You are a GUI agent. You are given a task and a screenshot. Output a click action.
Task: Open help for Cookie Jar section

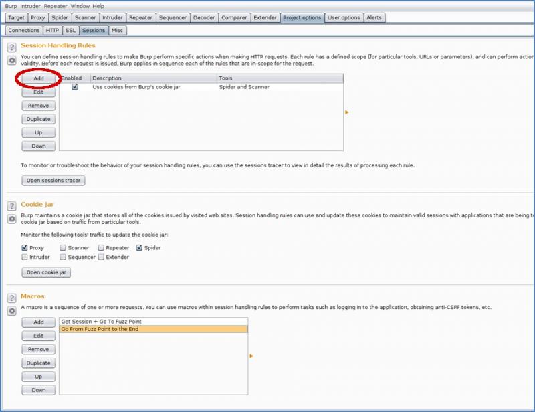[x=11, y=206]
